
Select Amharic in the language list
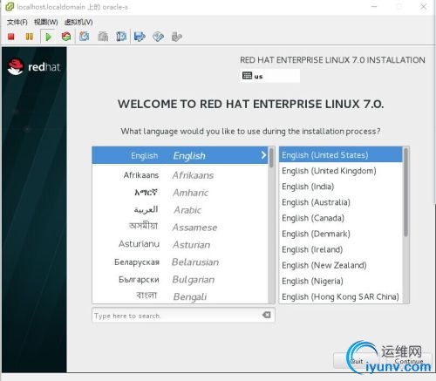coord(181,193)
